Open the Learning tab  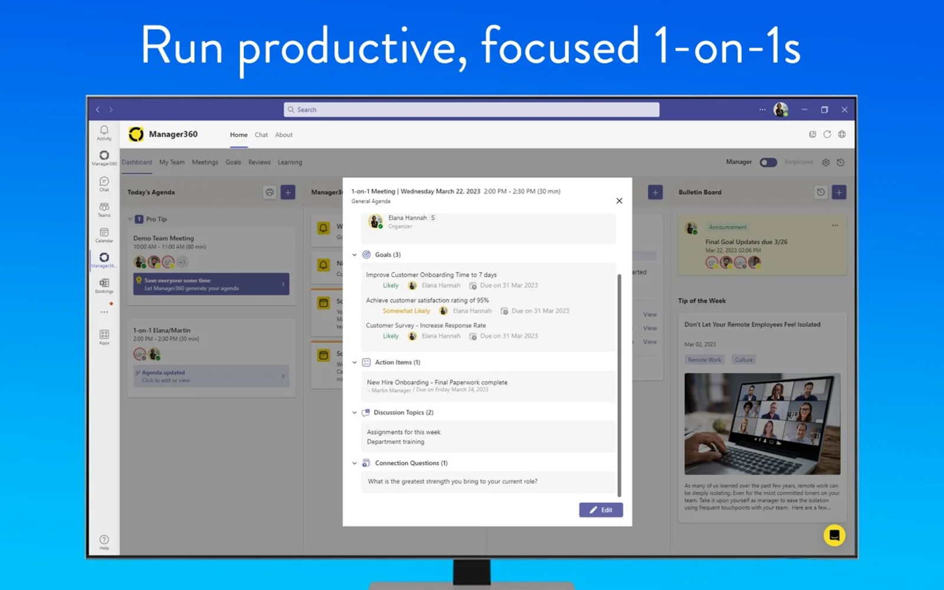click(290, 162)
